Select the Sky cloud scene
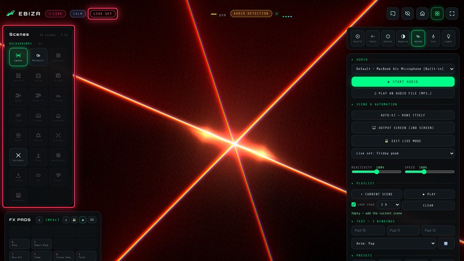This screenshot has height=261, width=464. 38,177
